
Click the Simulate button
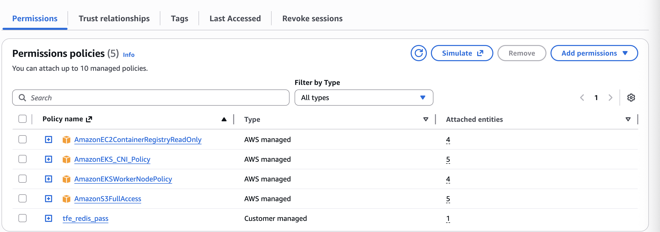(x=462, y=53)
